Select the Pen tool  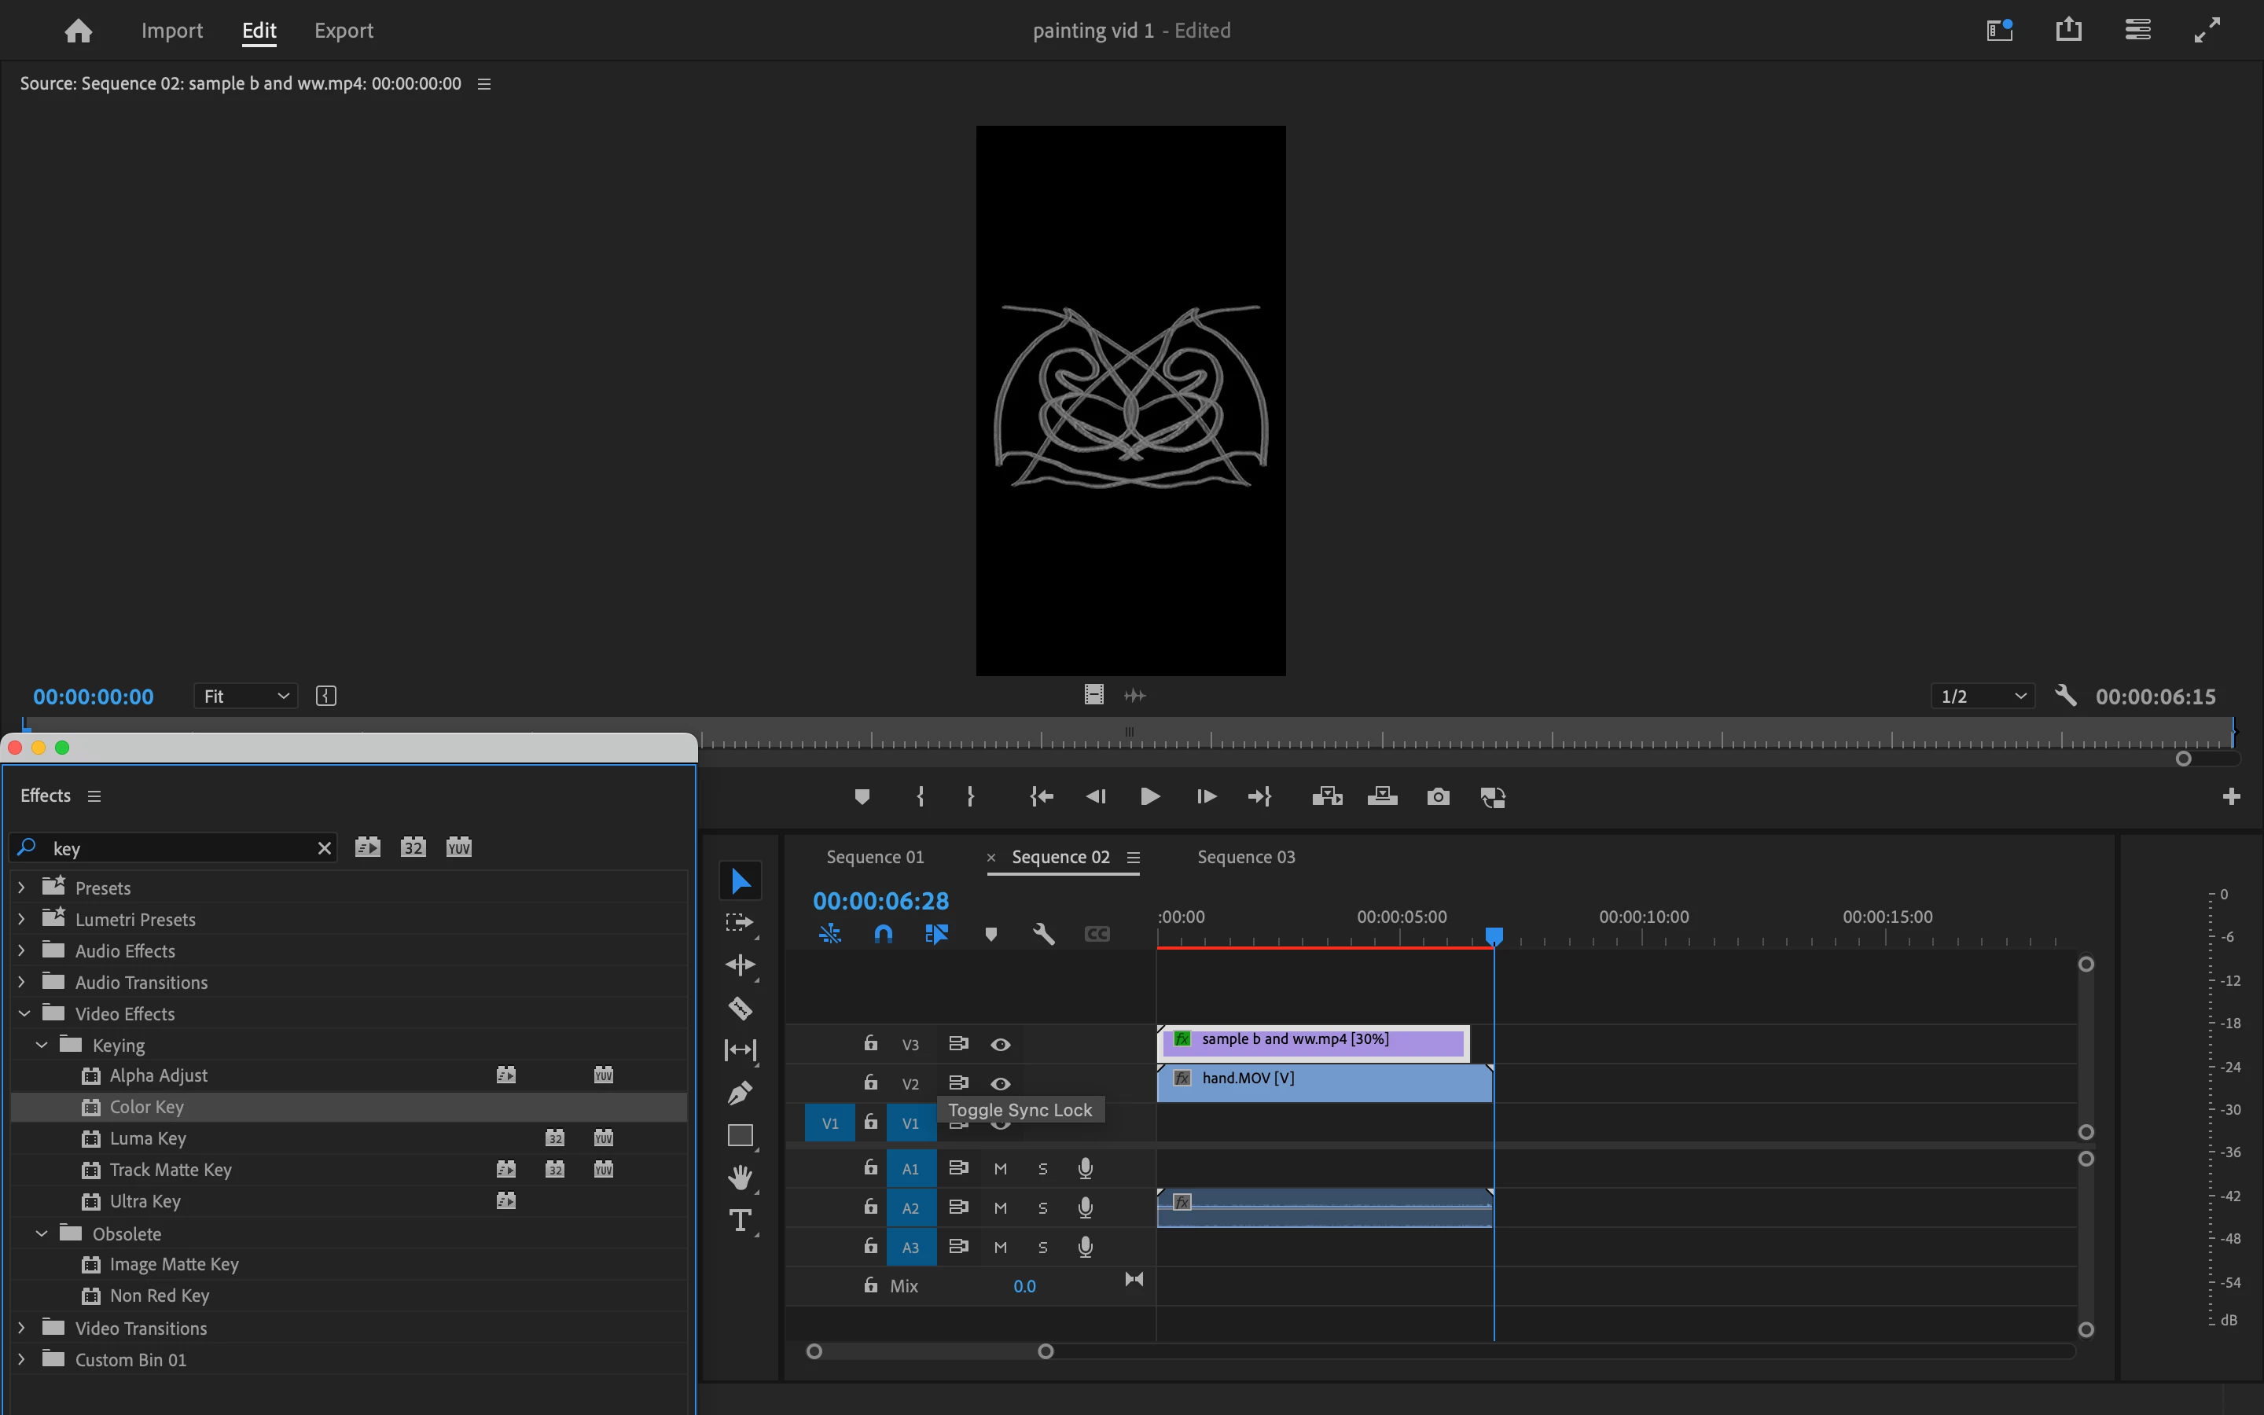(740, 1092)
